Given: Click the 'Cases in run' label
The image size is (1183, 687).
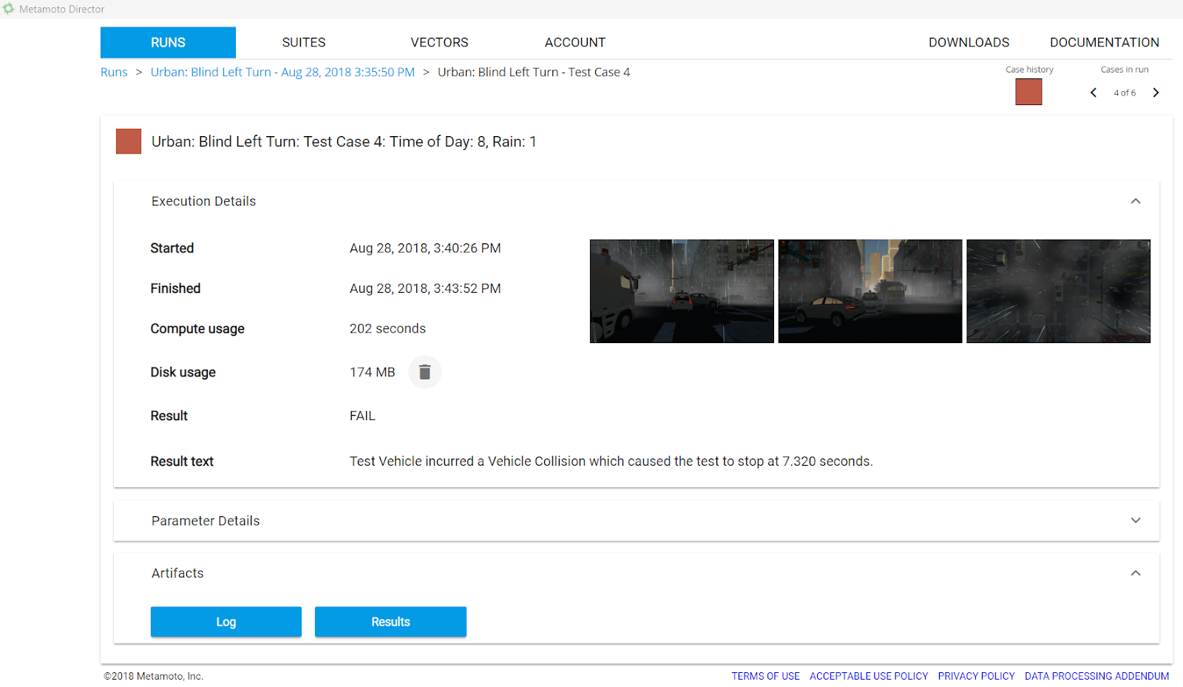Looking at the screenshot, I should [1125, 70].
